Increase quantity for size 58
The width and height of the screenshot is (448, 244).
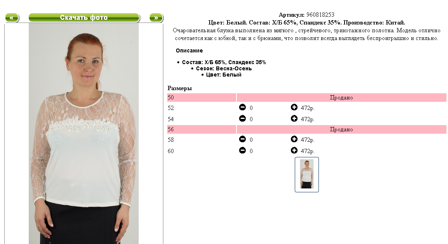(294, 139)
